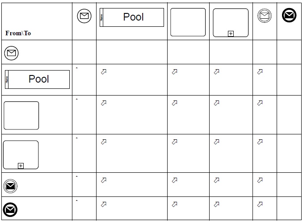Select the Pool shape in the left column
The width and height of the screenshot is (303, 221).
click(x=38, y=79)
